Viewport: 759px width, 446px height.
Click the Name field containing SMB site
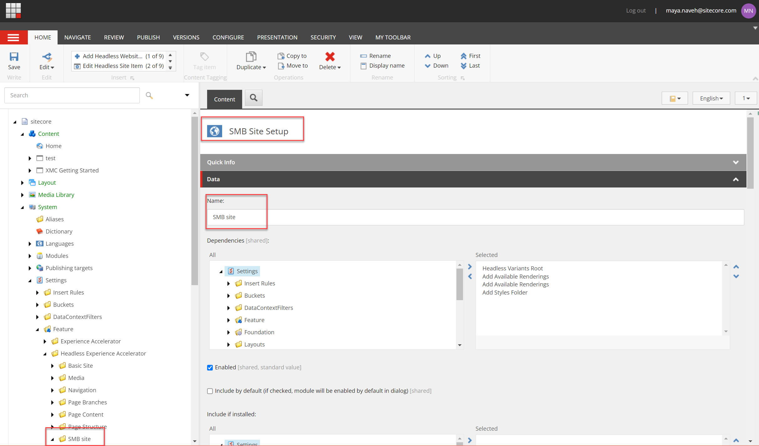coord(475,217)
